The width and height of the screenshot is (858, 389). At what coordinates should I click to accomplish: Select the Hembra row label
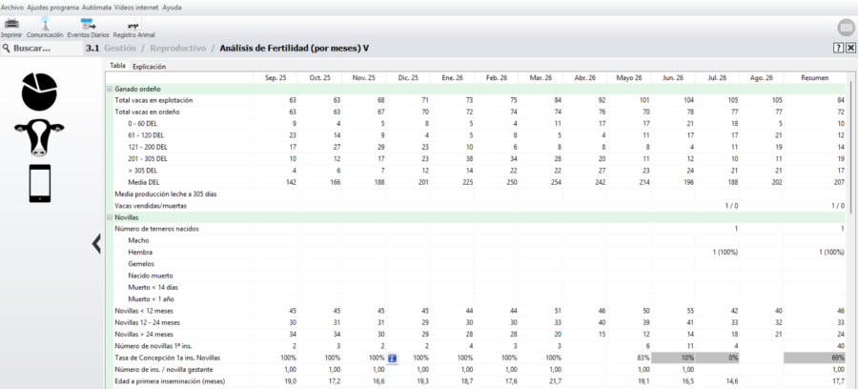140,253
